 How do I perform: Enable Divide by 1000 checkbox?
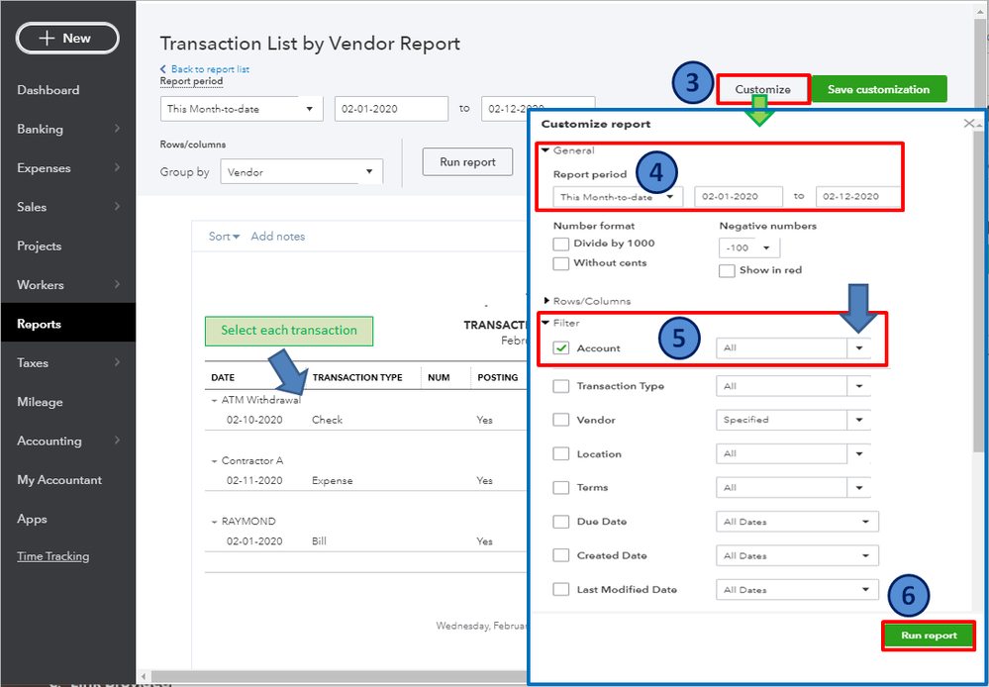560,244
